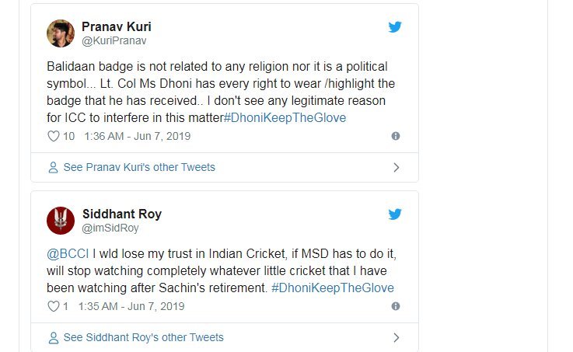Viewport: 573px width, 352px height.
Task: Click the person icon beside See Siddhant Roy's other Tweets
Action: click(x=53, y=337)
